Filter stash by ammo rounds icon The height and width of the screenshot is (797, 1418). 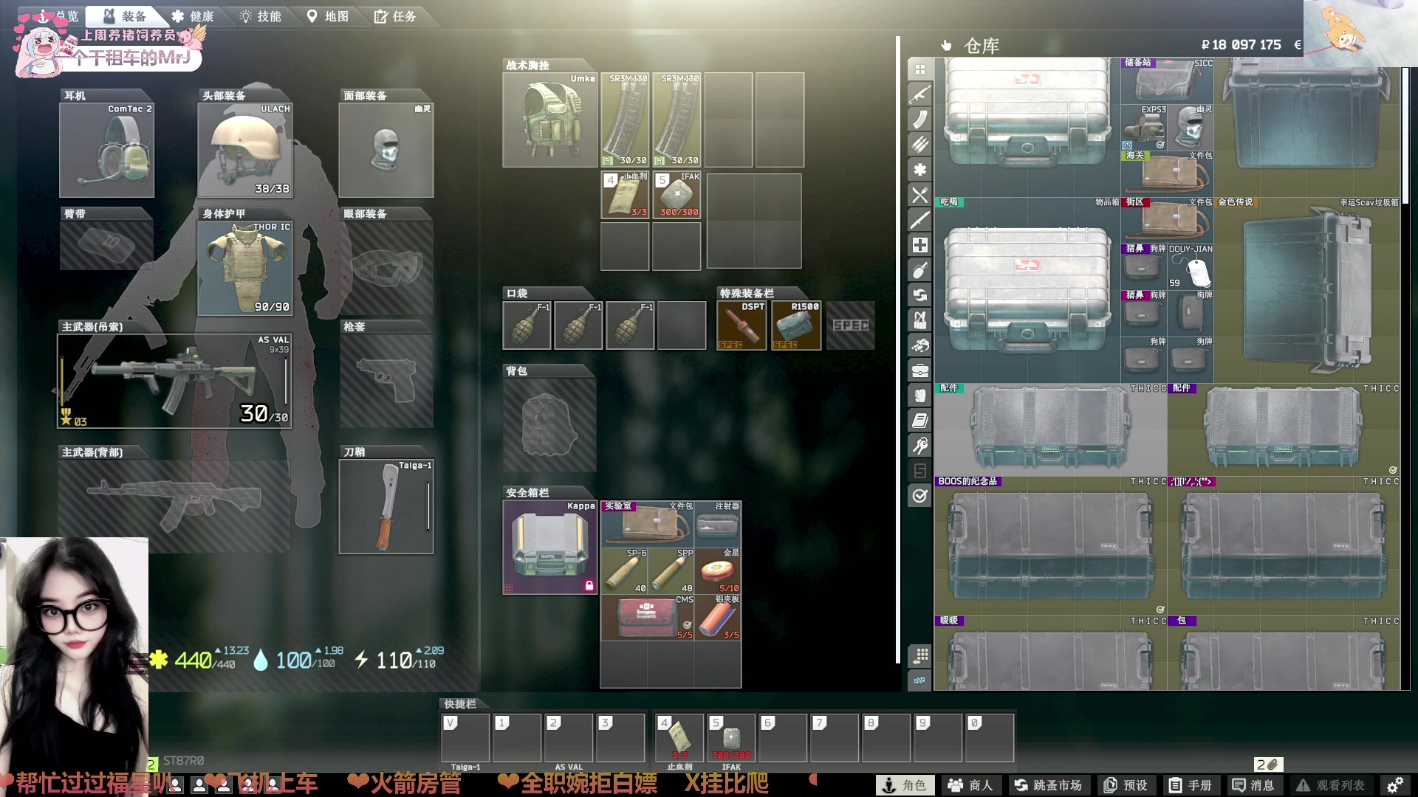[x=919, y=145]
